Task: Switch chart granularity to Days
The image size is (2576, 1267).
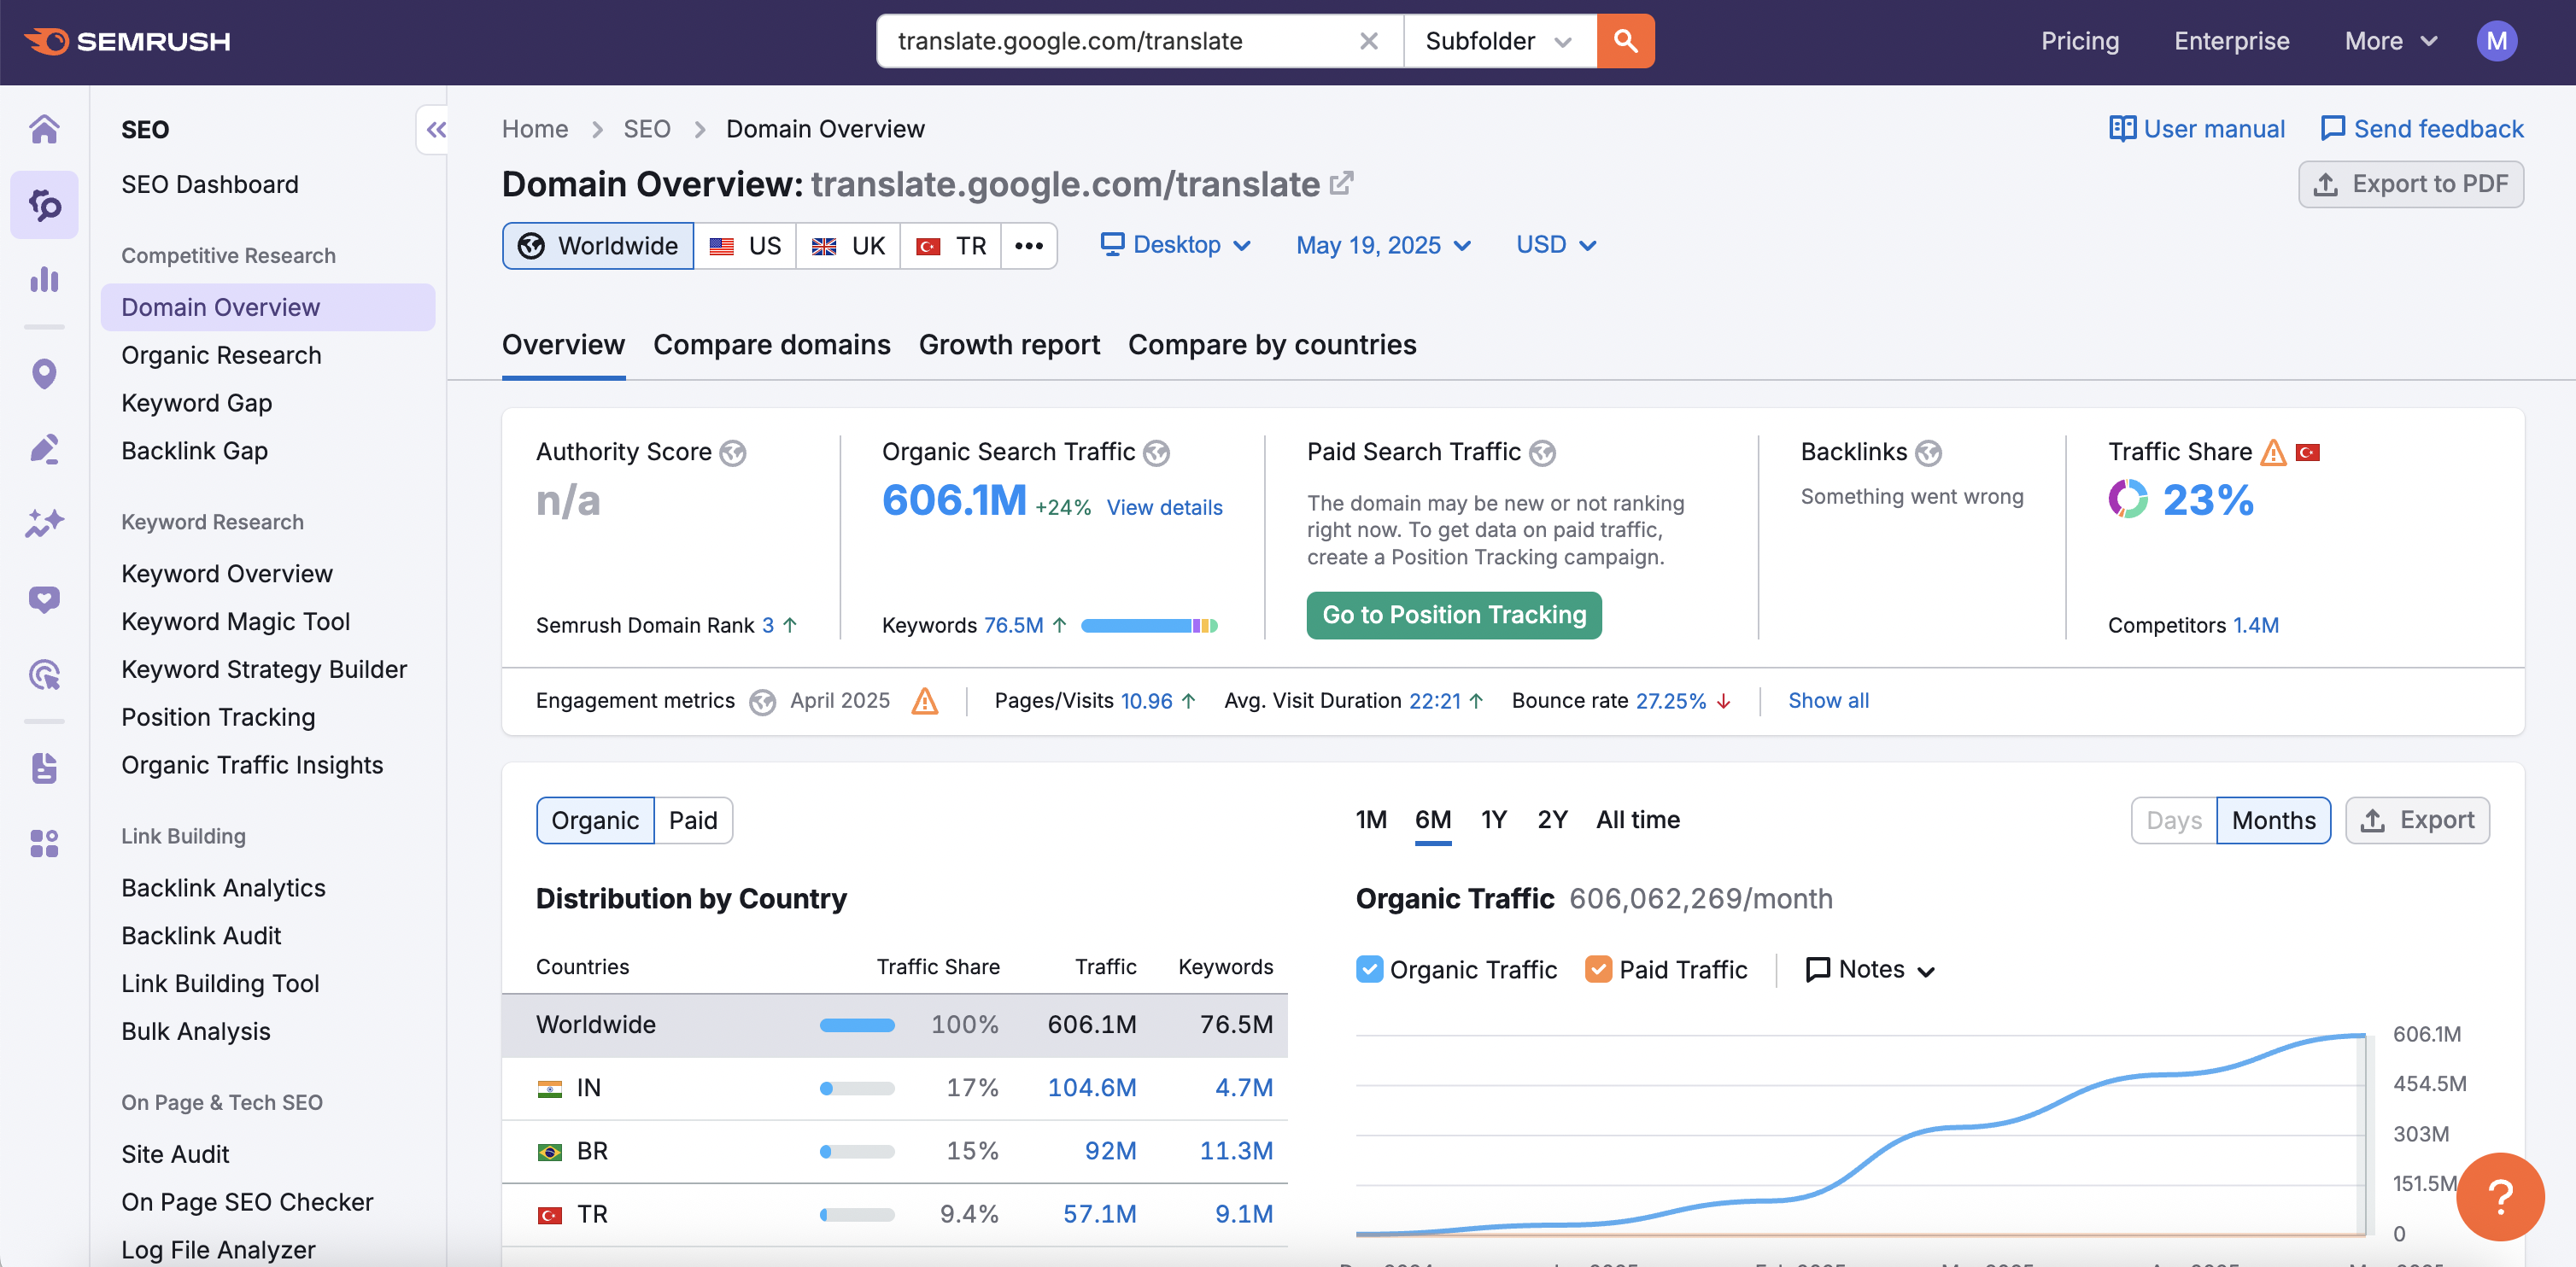Action: tap(2173, 820)
